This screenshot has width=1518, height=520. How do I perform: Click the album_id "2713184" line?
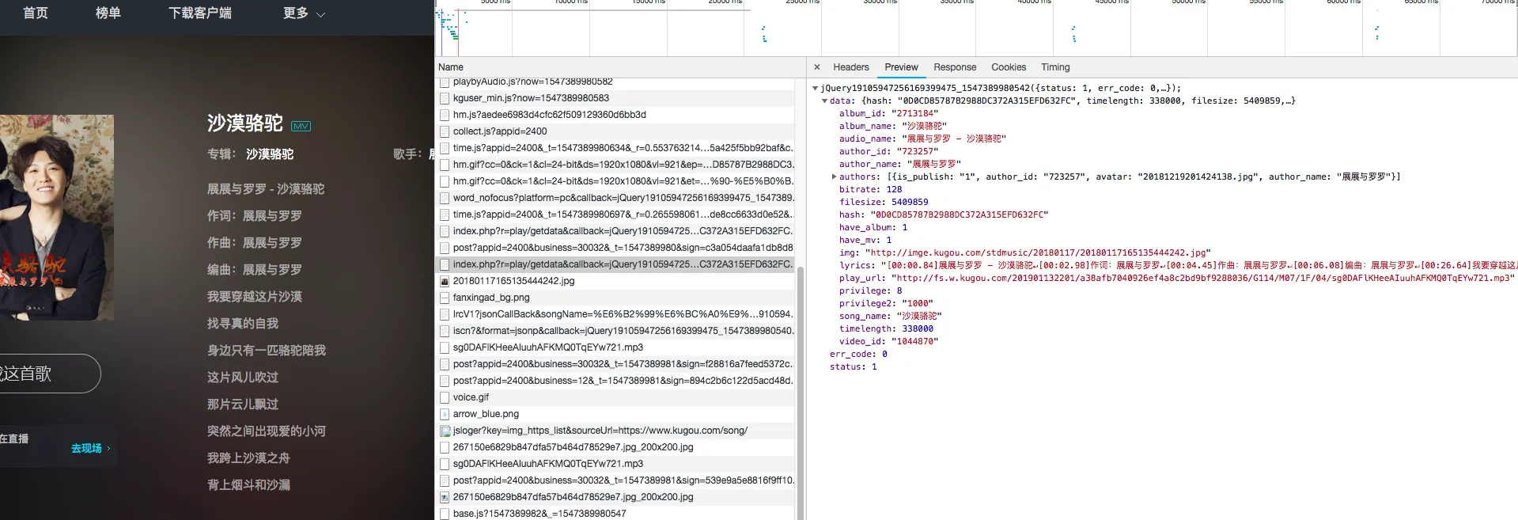tap(888, 113)
